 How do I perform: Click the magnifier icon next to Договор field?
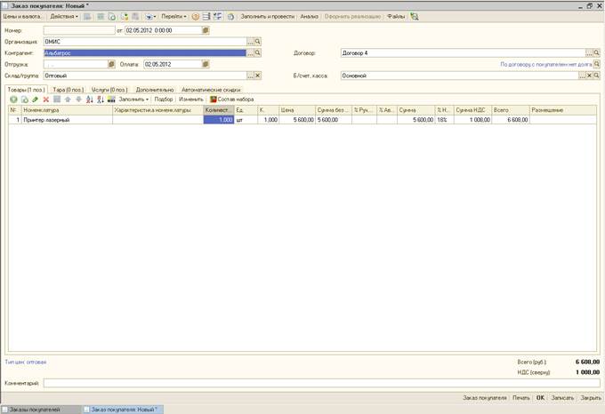(x=596, y=52)
